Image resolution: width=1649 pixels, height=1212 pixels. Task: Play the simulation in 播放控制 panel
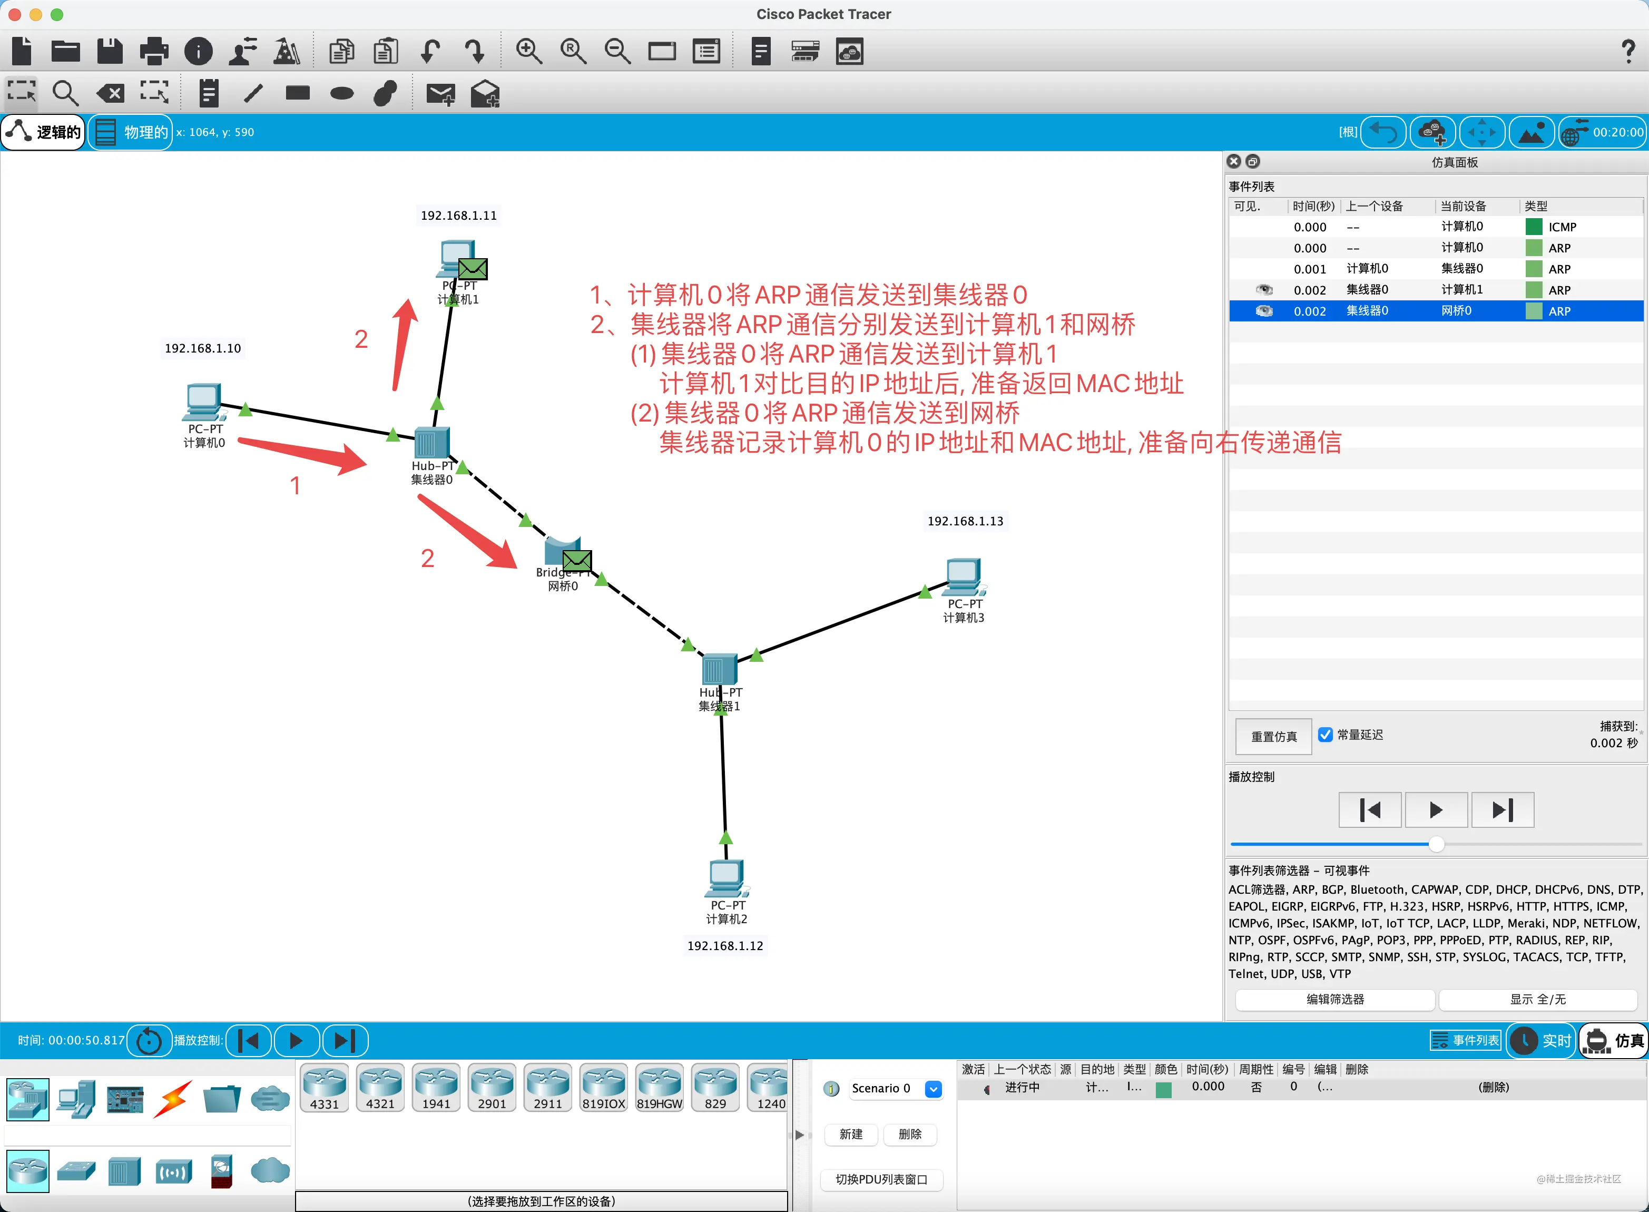pyautogui.click(x=1436, y=810)
